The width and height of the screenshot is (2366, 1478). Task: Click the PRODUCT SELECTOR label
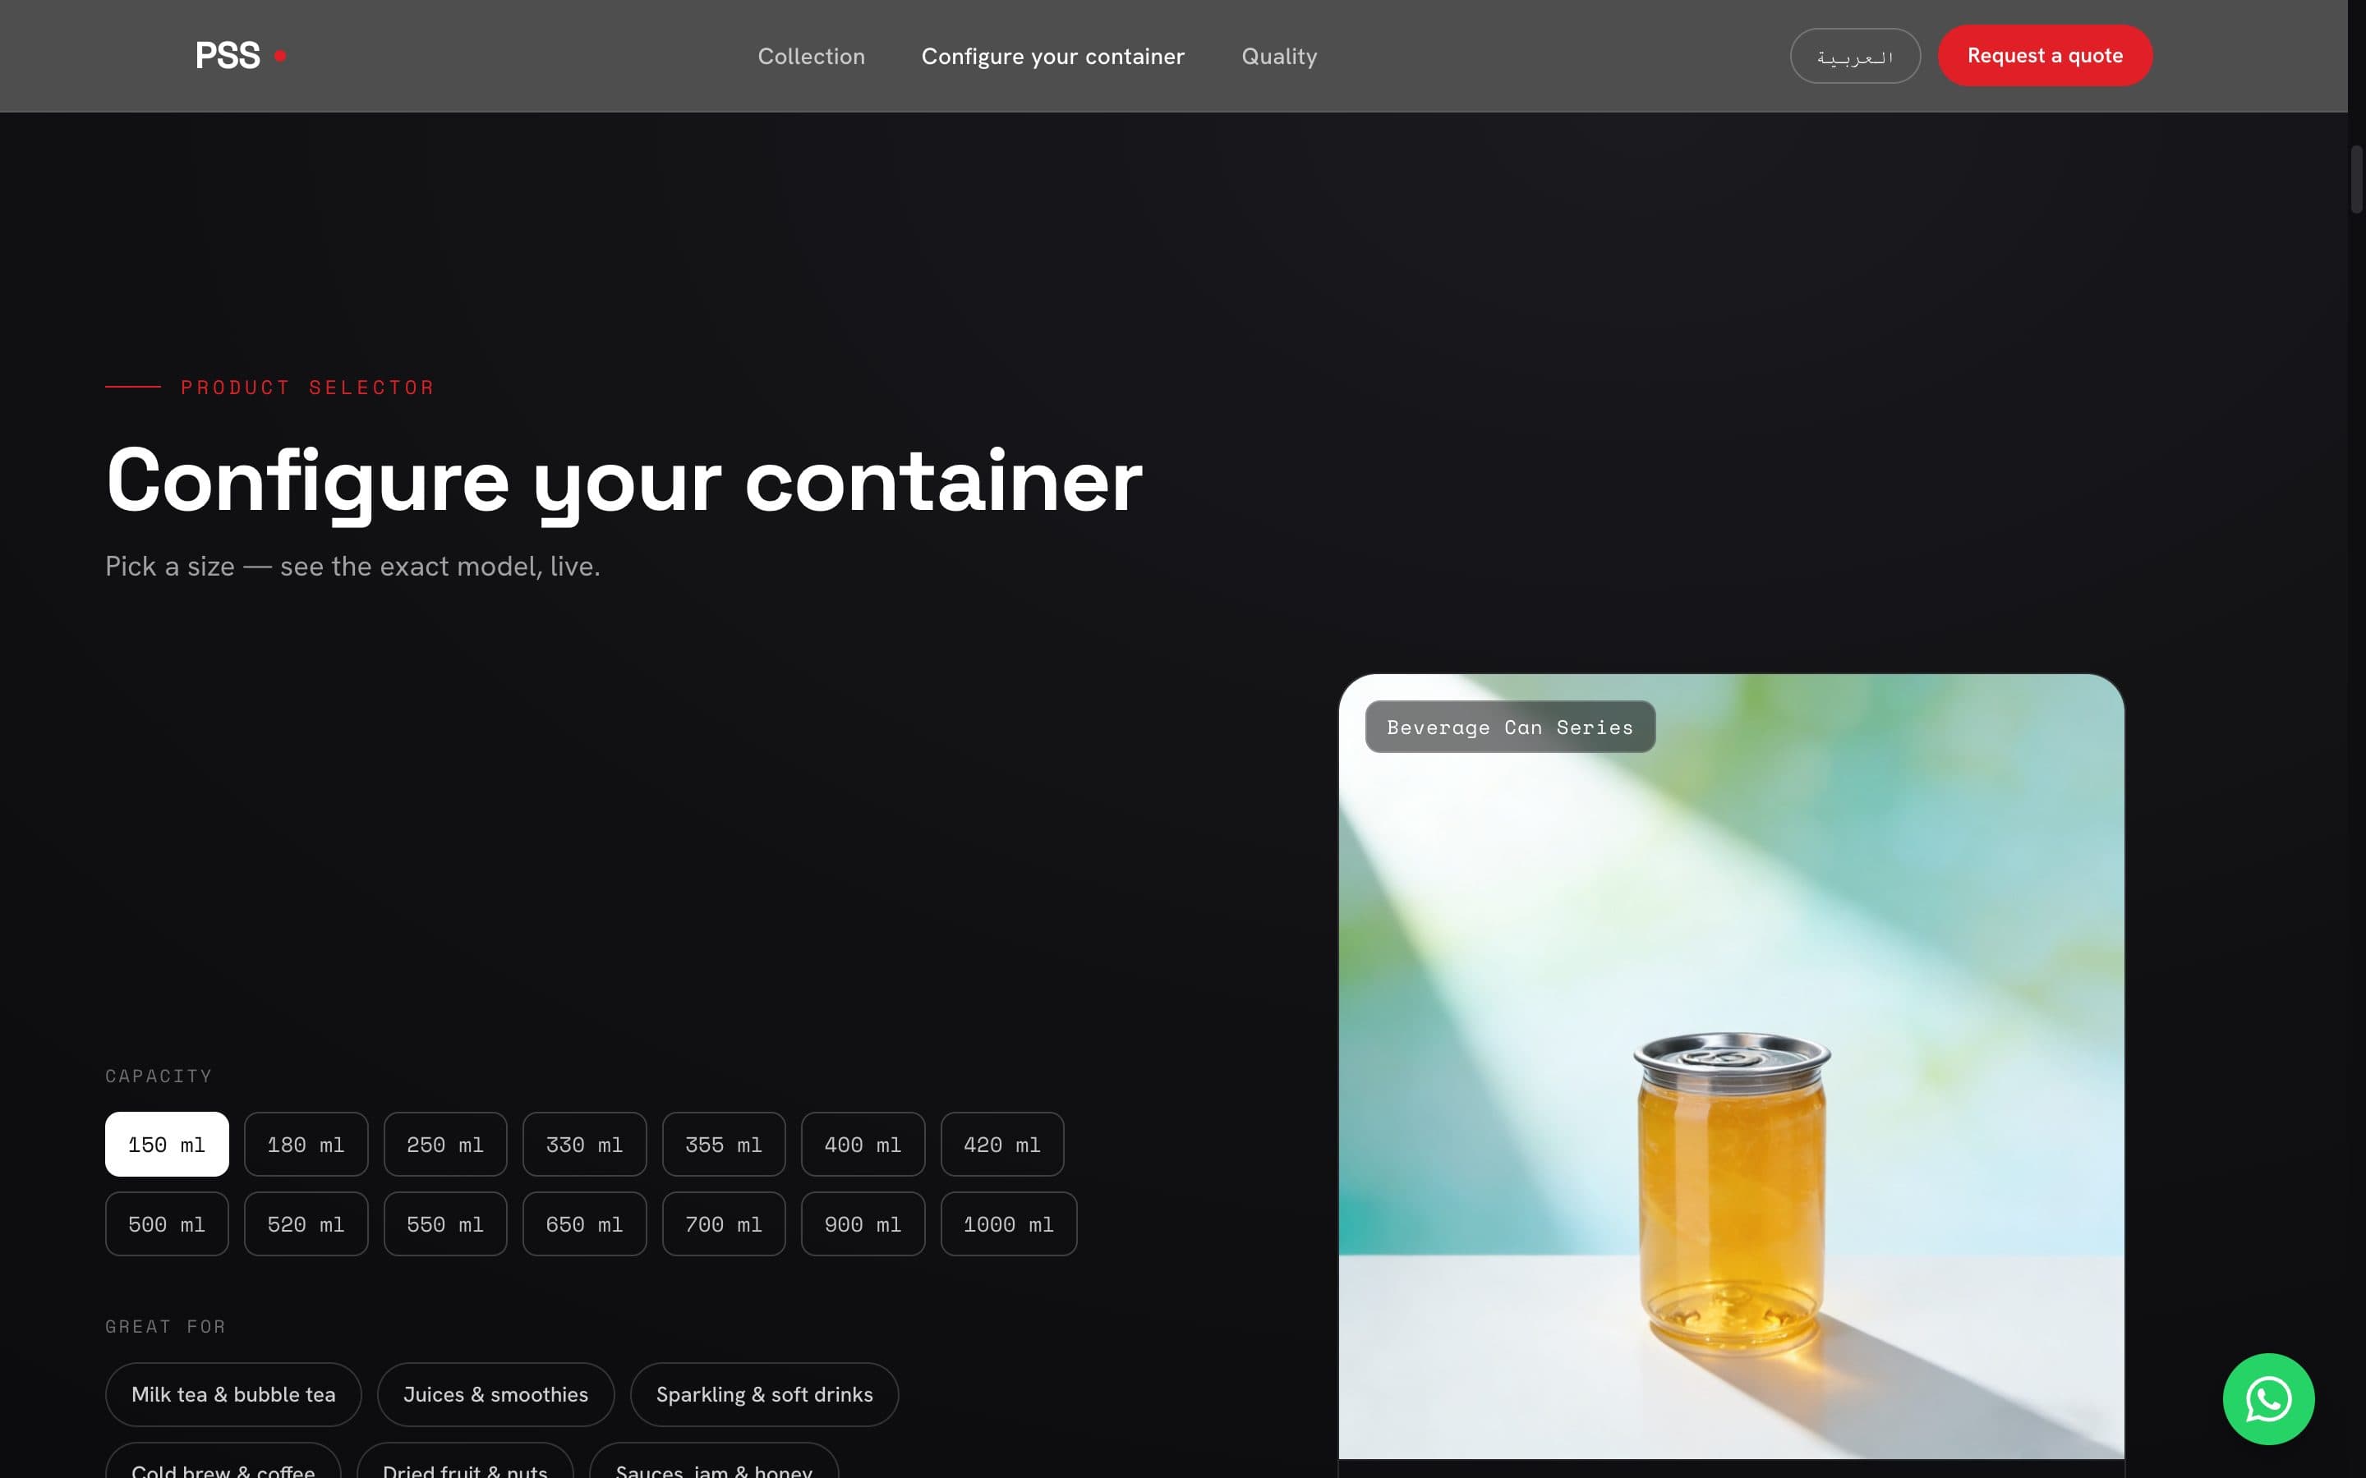coord(307,387)
